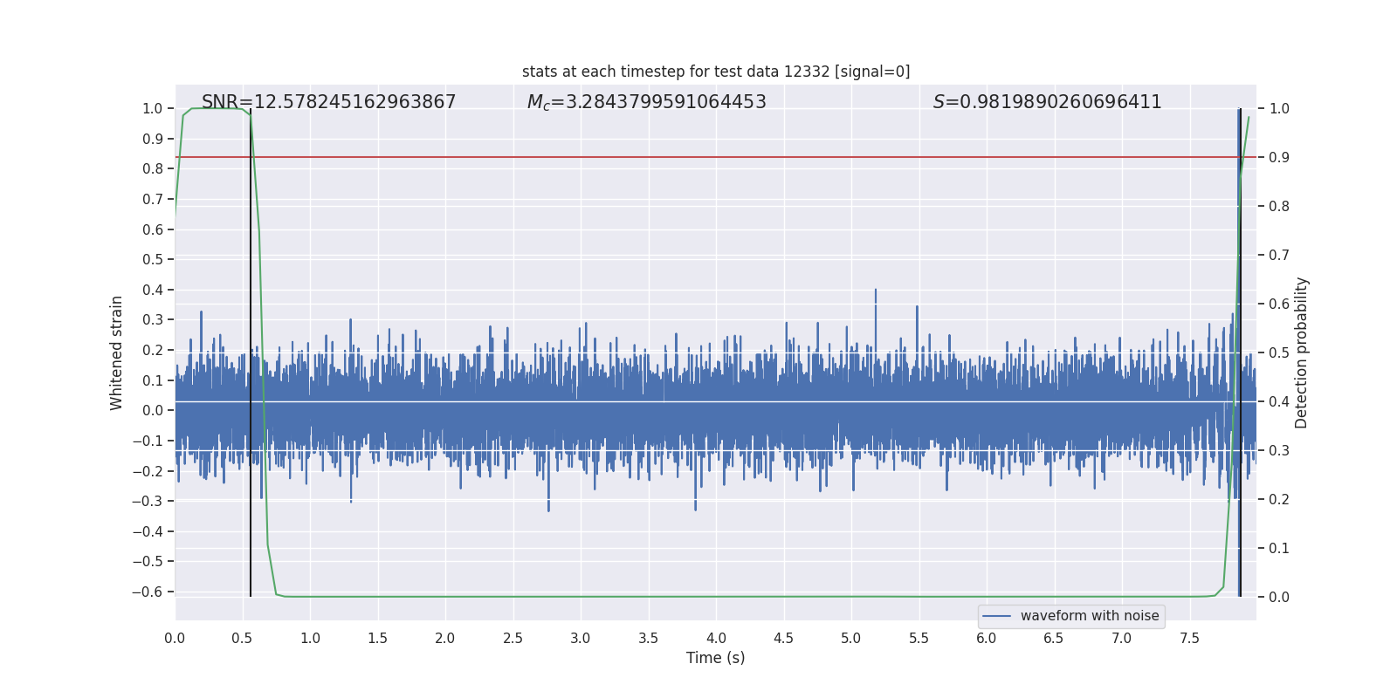
Task: Click the detection probability tick label 0.6
Action: pos(1279,305)
